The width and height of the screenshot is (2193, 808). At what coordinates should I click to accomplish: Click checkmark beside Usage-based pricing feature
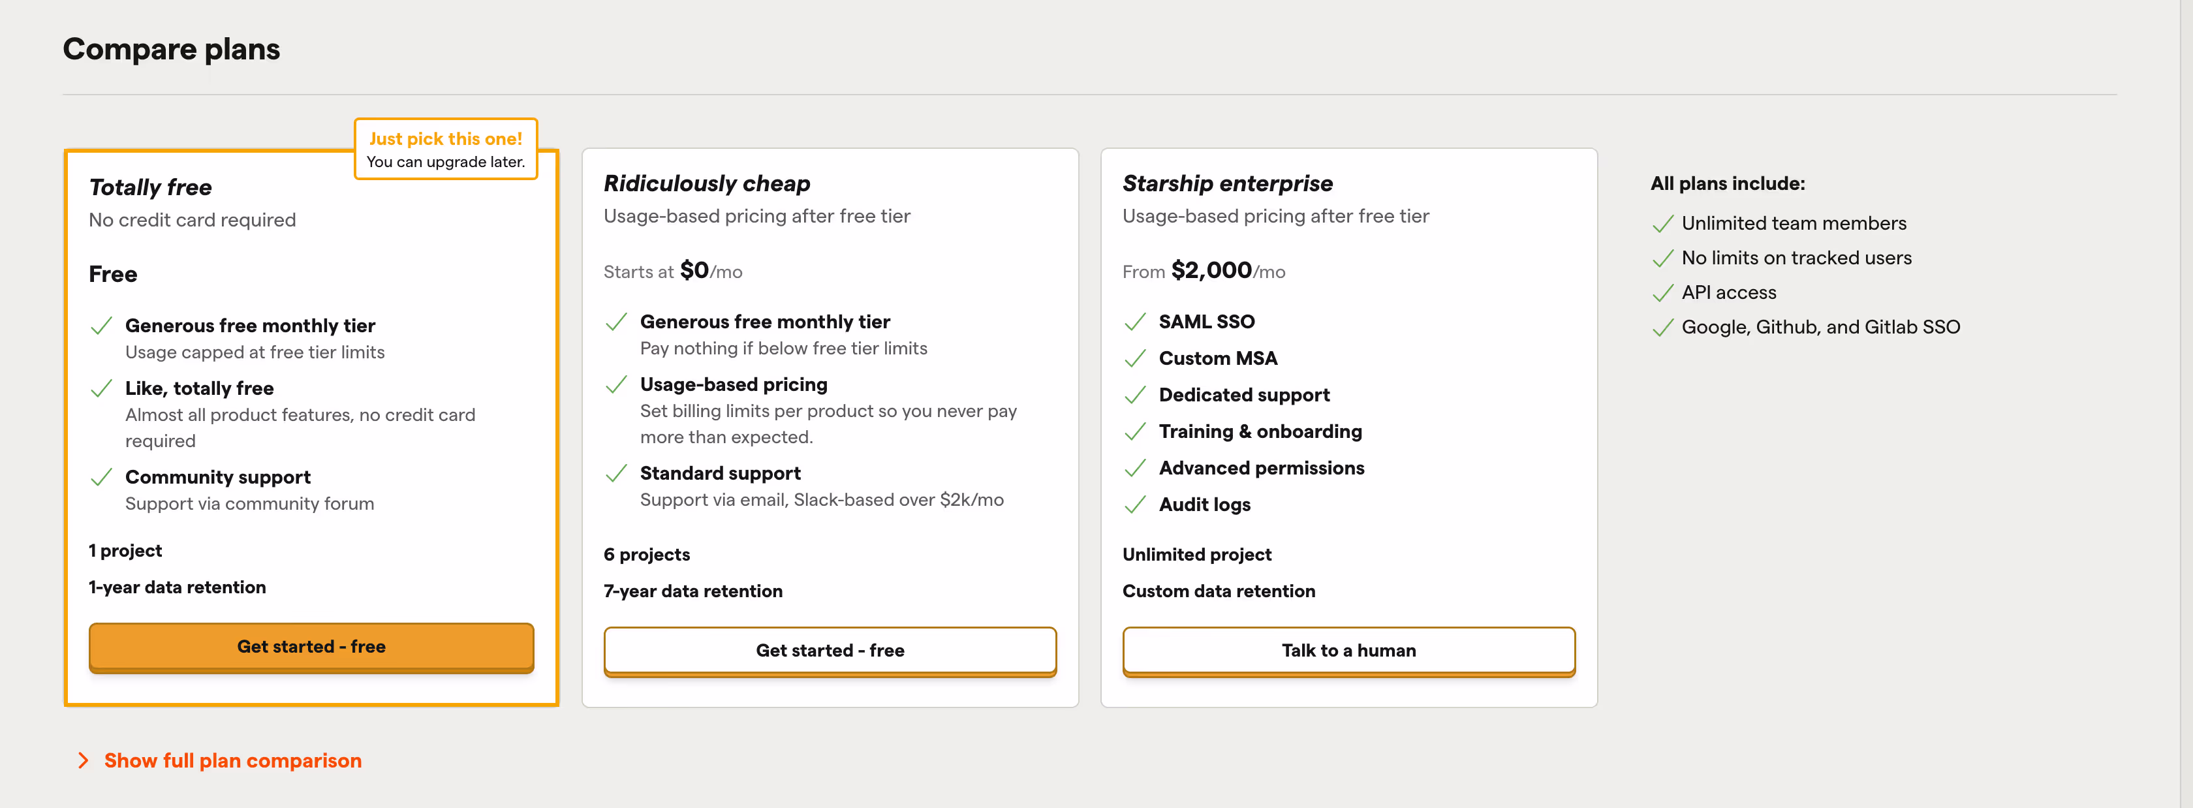(615, 385)
